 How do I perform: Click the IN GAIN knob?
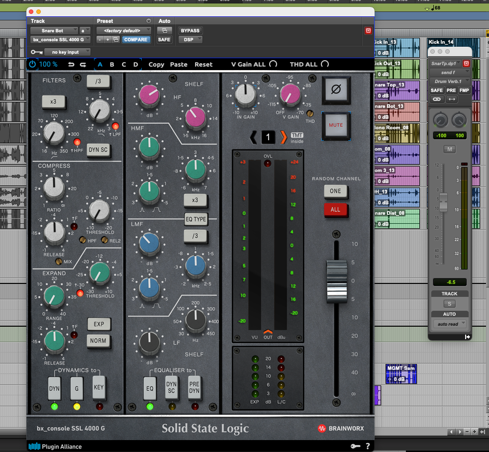coord(245,94)
